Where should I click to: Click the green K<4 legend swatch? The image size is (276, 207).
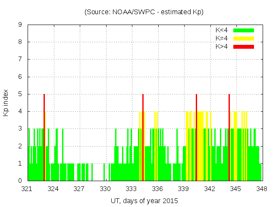244,30
